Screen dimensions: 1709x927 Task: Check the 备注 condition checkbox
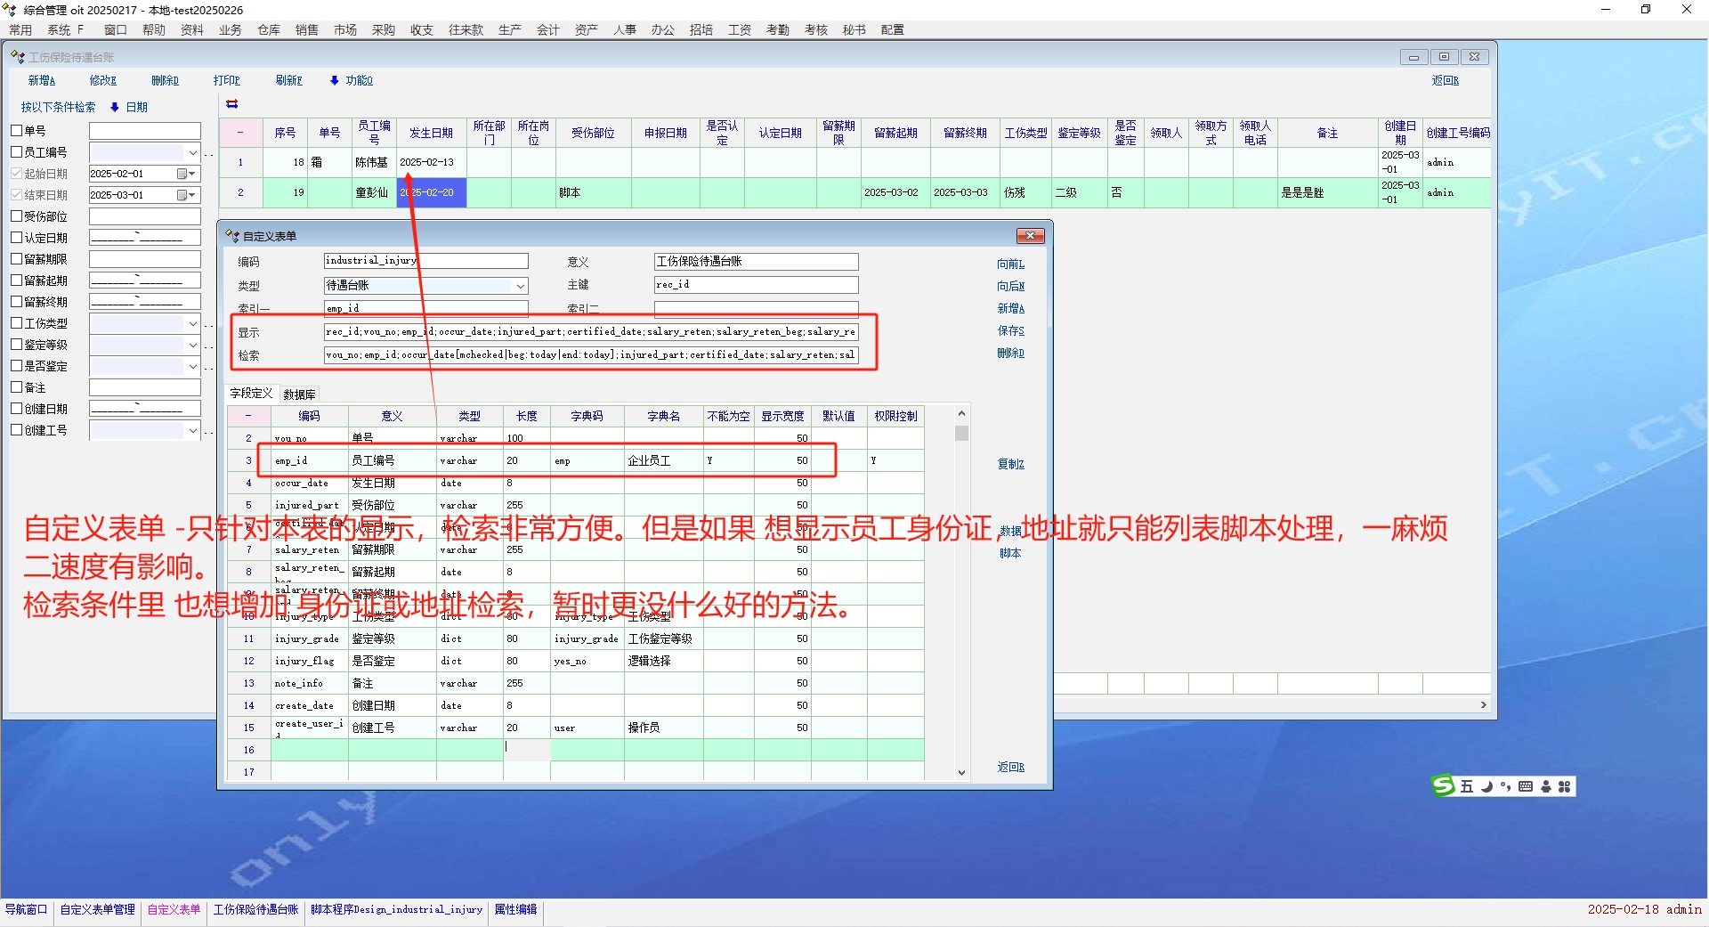coord(17,387)
